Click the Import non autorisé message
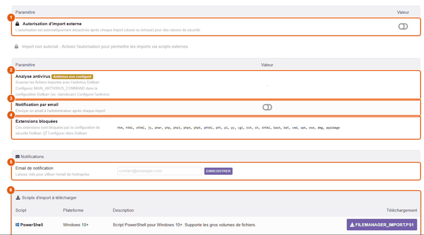Screen dimensions: 424x235 coord(105,46)
